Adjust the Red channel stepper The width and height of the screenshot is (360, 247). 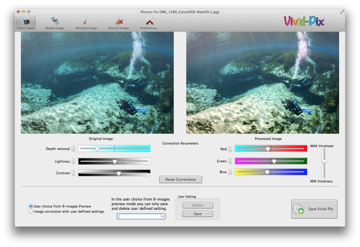(x=230, y=149)
